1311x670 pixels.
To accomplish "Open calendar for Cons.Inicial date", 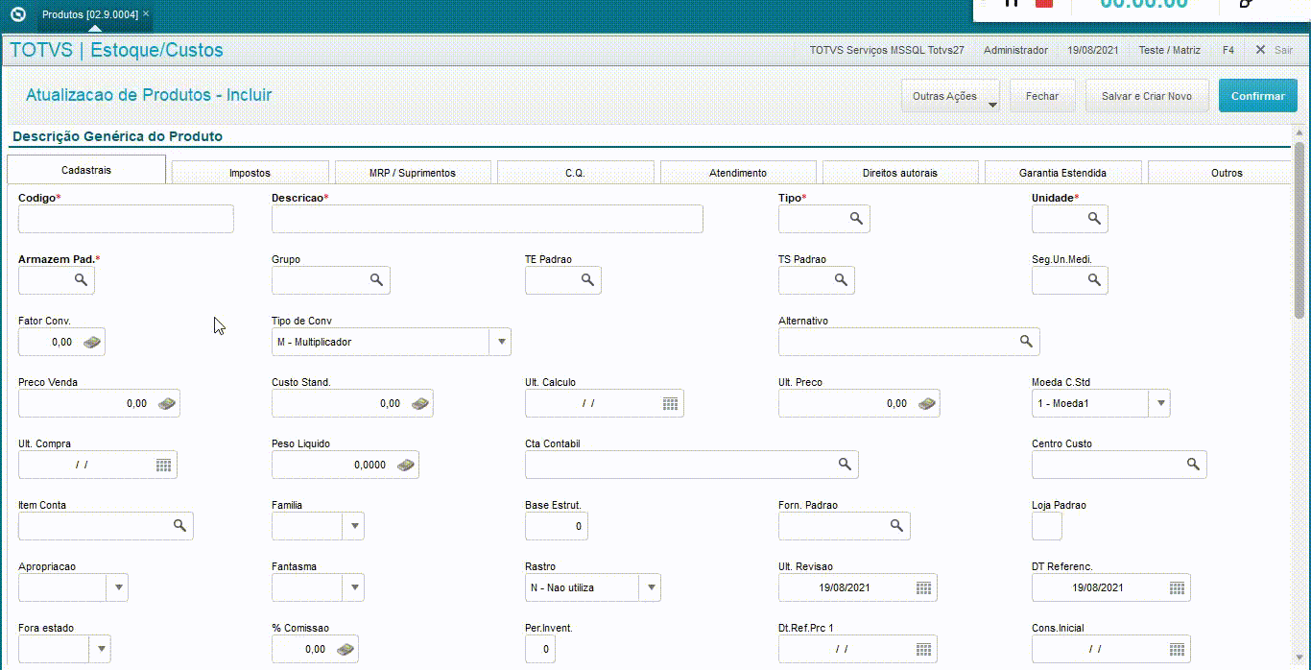I will point(1178,649).
